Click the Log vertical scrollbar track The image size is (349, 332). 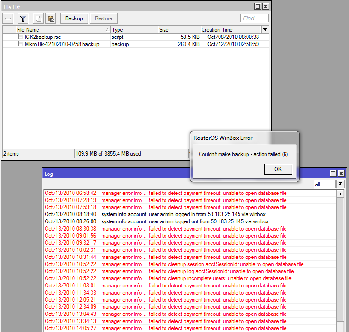click(x=340, y=259)
